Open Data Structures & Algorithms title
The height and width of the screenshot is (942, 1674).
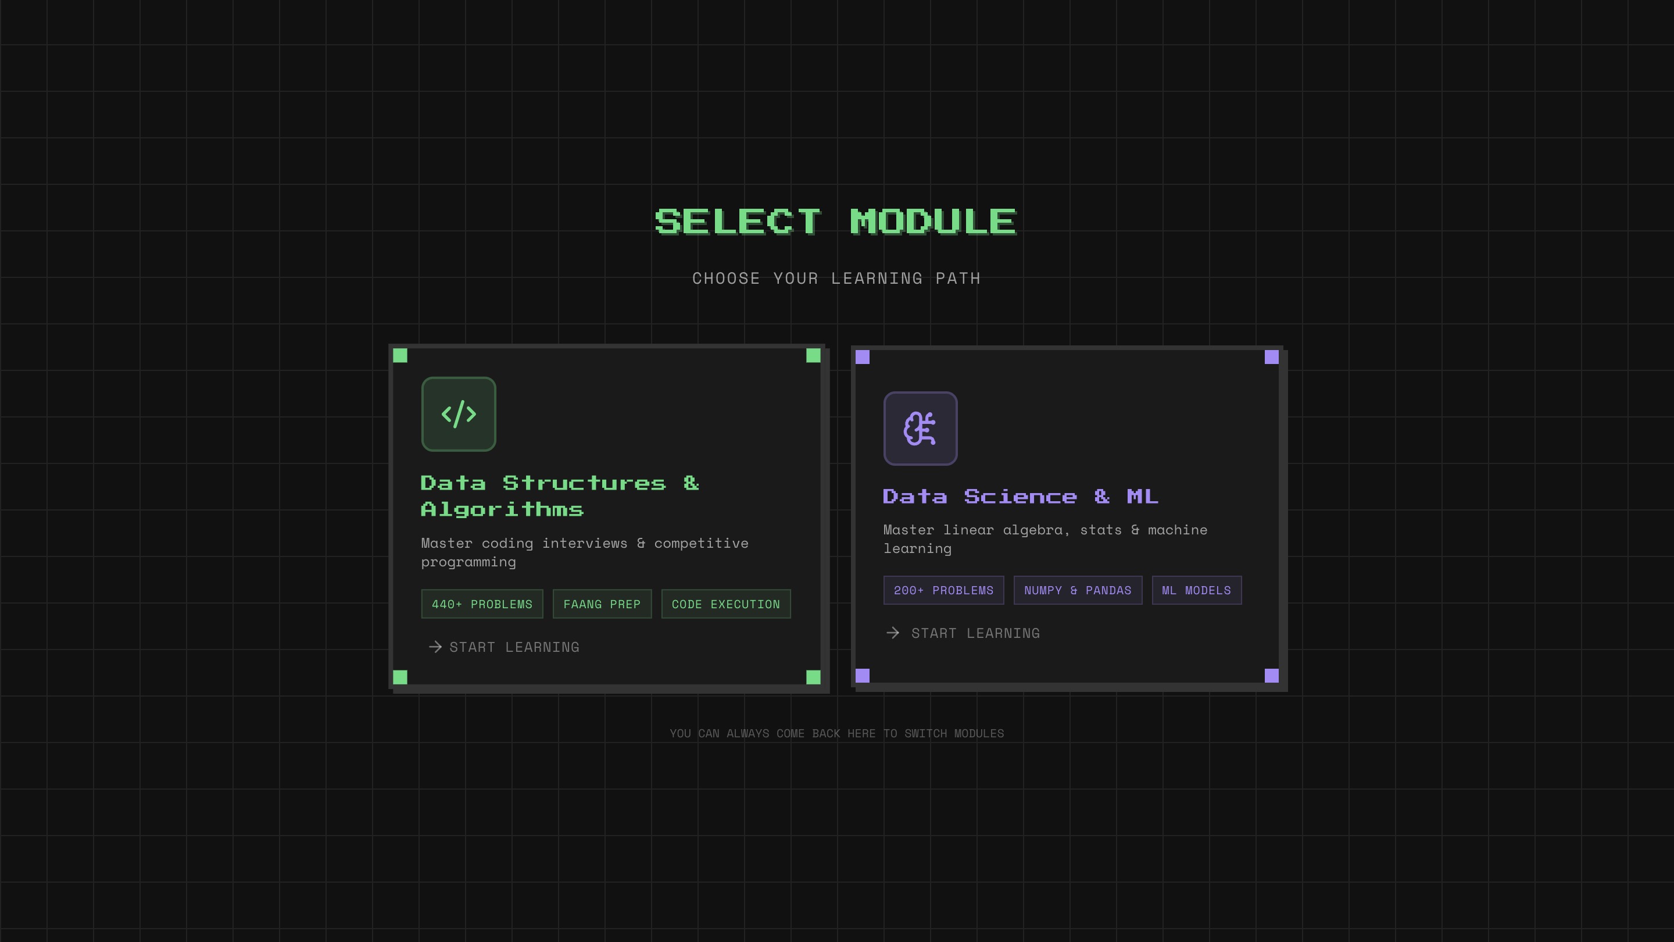[x=559, y=496]
